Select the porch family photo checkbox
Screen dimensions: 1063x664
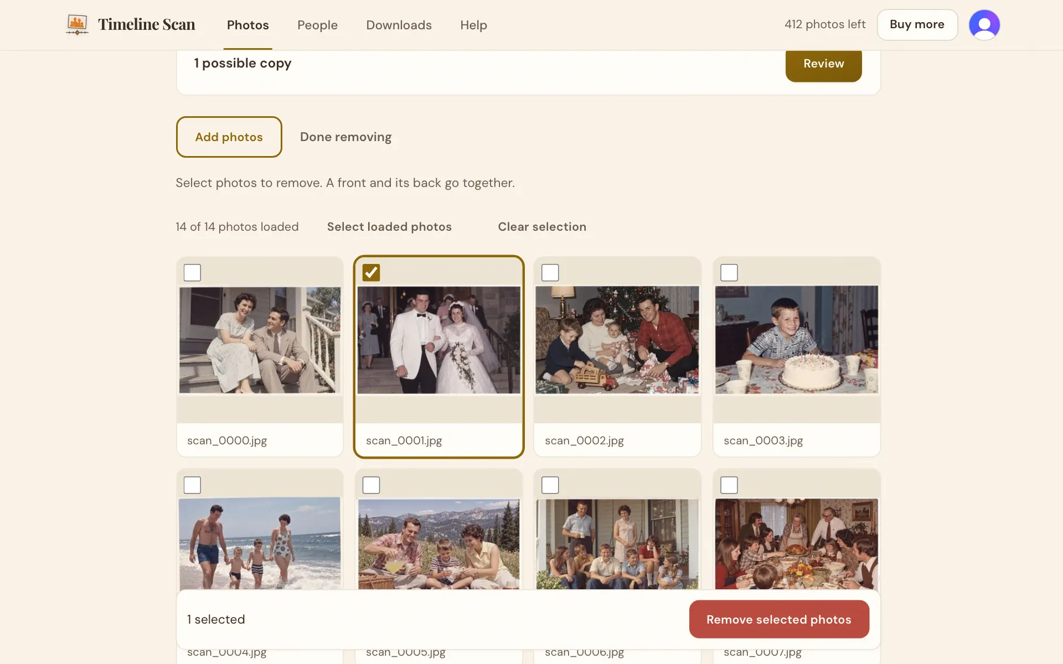(550, 485)
